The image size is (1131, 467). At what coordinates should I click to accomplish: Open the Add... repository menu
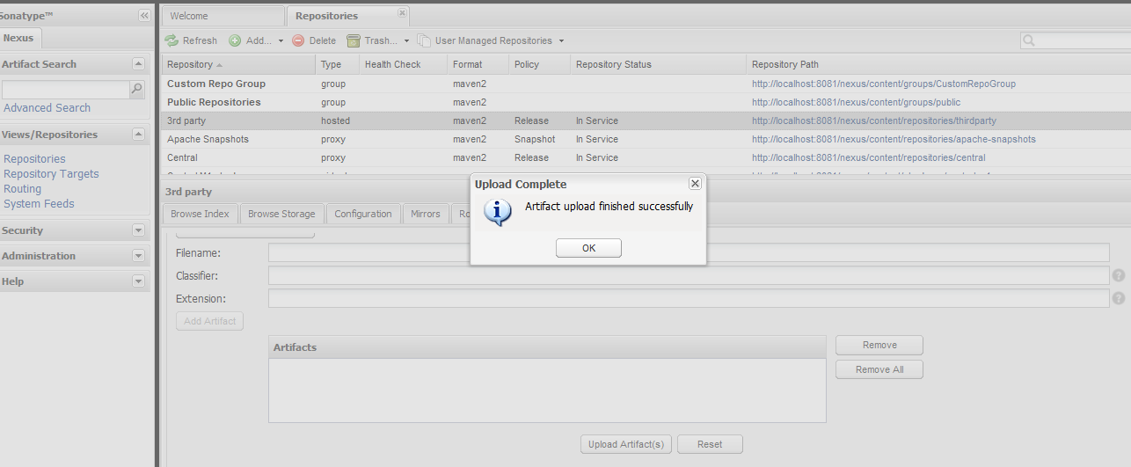click(x=256, y=40)
